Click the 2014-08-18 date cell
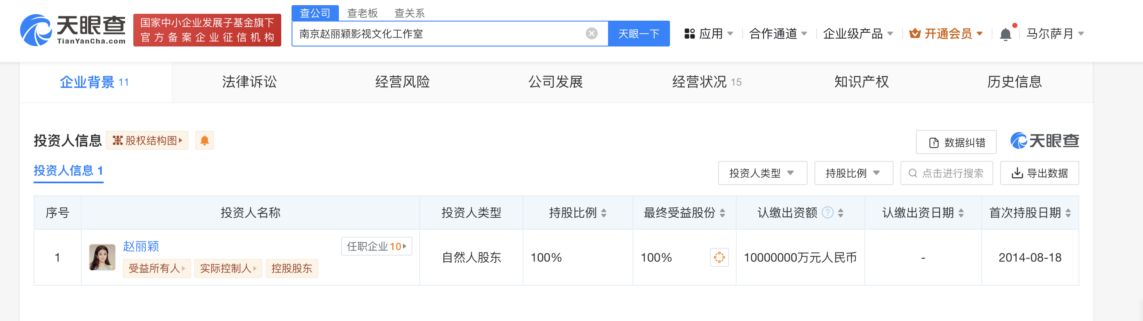Screen dimensions: 1143x321 tap(1030, 257)
